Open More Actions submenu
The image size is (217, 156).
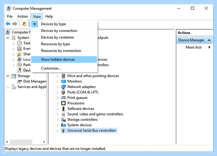195,47
